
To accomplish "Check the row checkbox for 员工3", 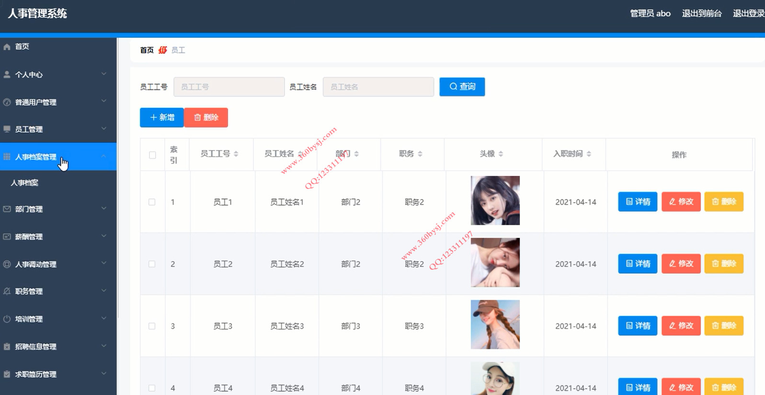I will [152, 326].
